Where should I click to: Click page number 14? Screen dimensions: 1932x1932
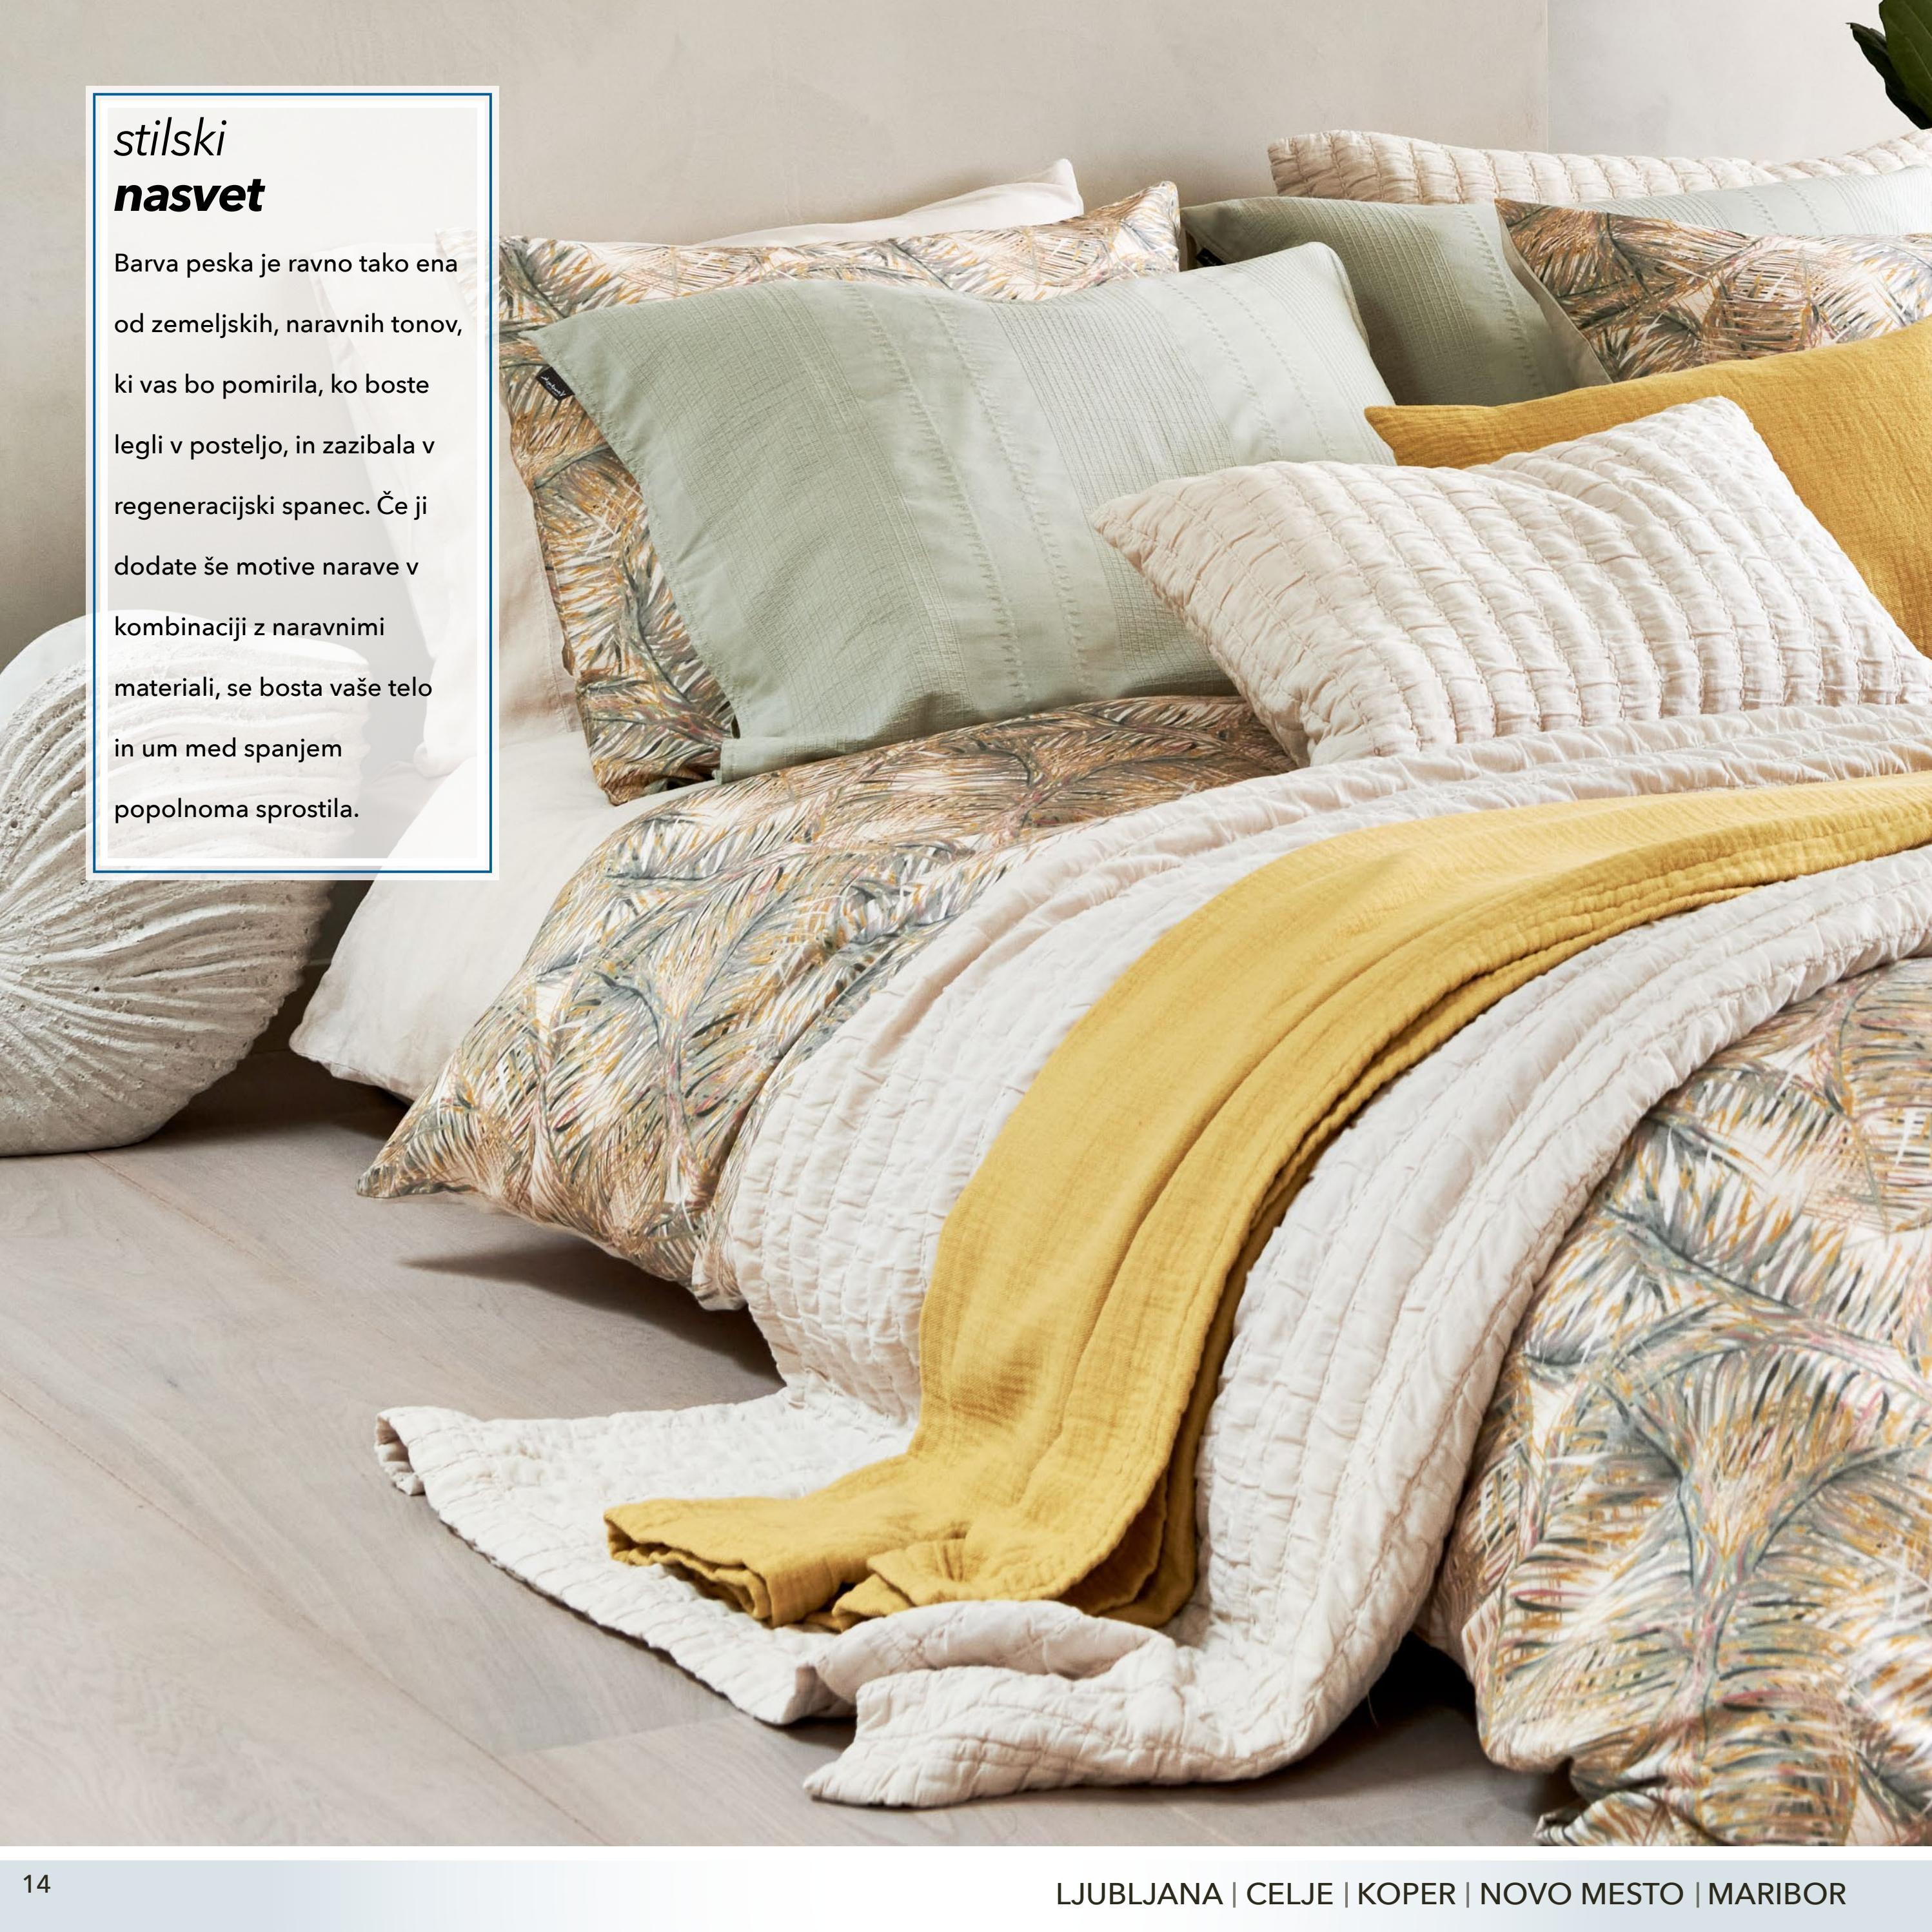click(x=36, y=1884)
